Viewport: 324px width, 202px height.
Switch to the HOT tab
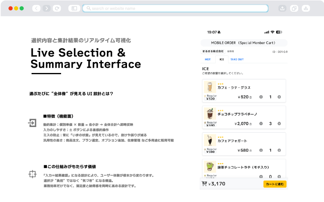coord(208,59)
